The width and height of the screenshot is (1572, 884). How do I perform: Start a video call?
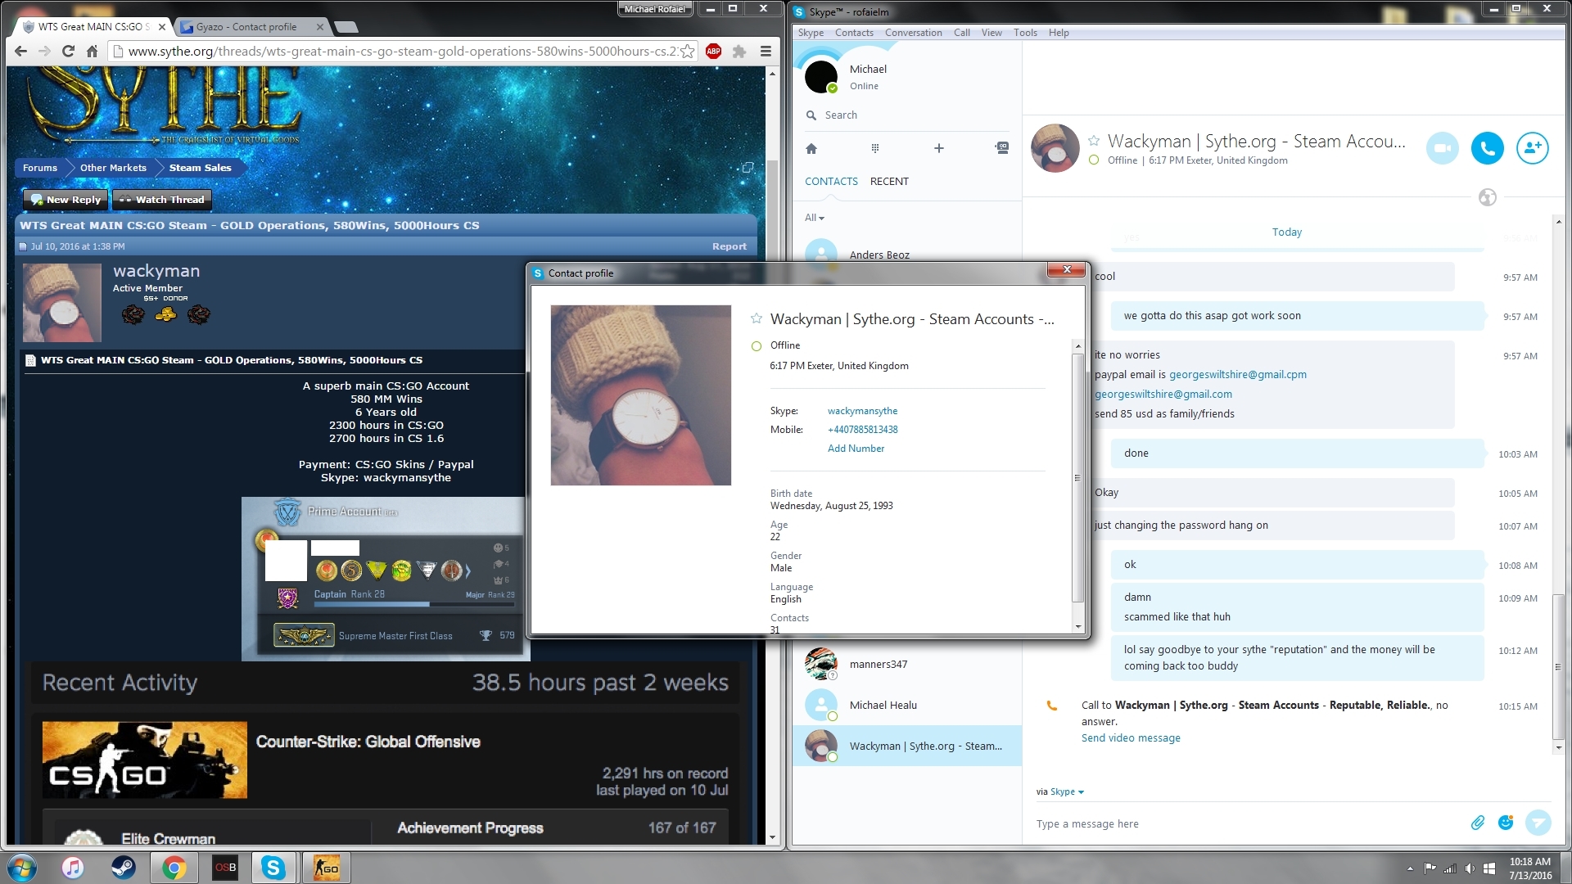click(1442, 148)
